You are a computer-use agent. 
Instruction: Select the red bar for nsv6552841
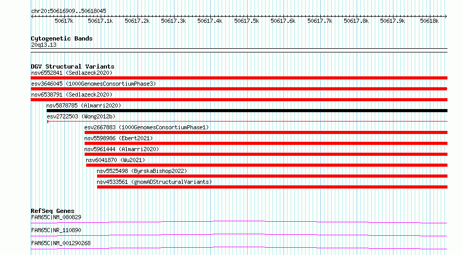click(239, 78)
